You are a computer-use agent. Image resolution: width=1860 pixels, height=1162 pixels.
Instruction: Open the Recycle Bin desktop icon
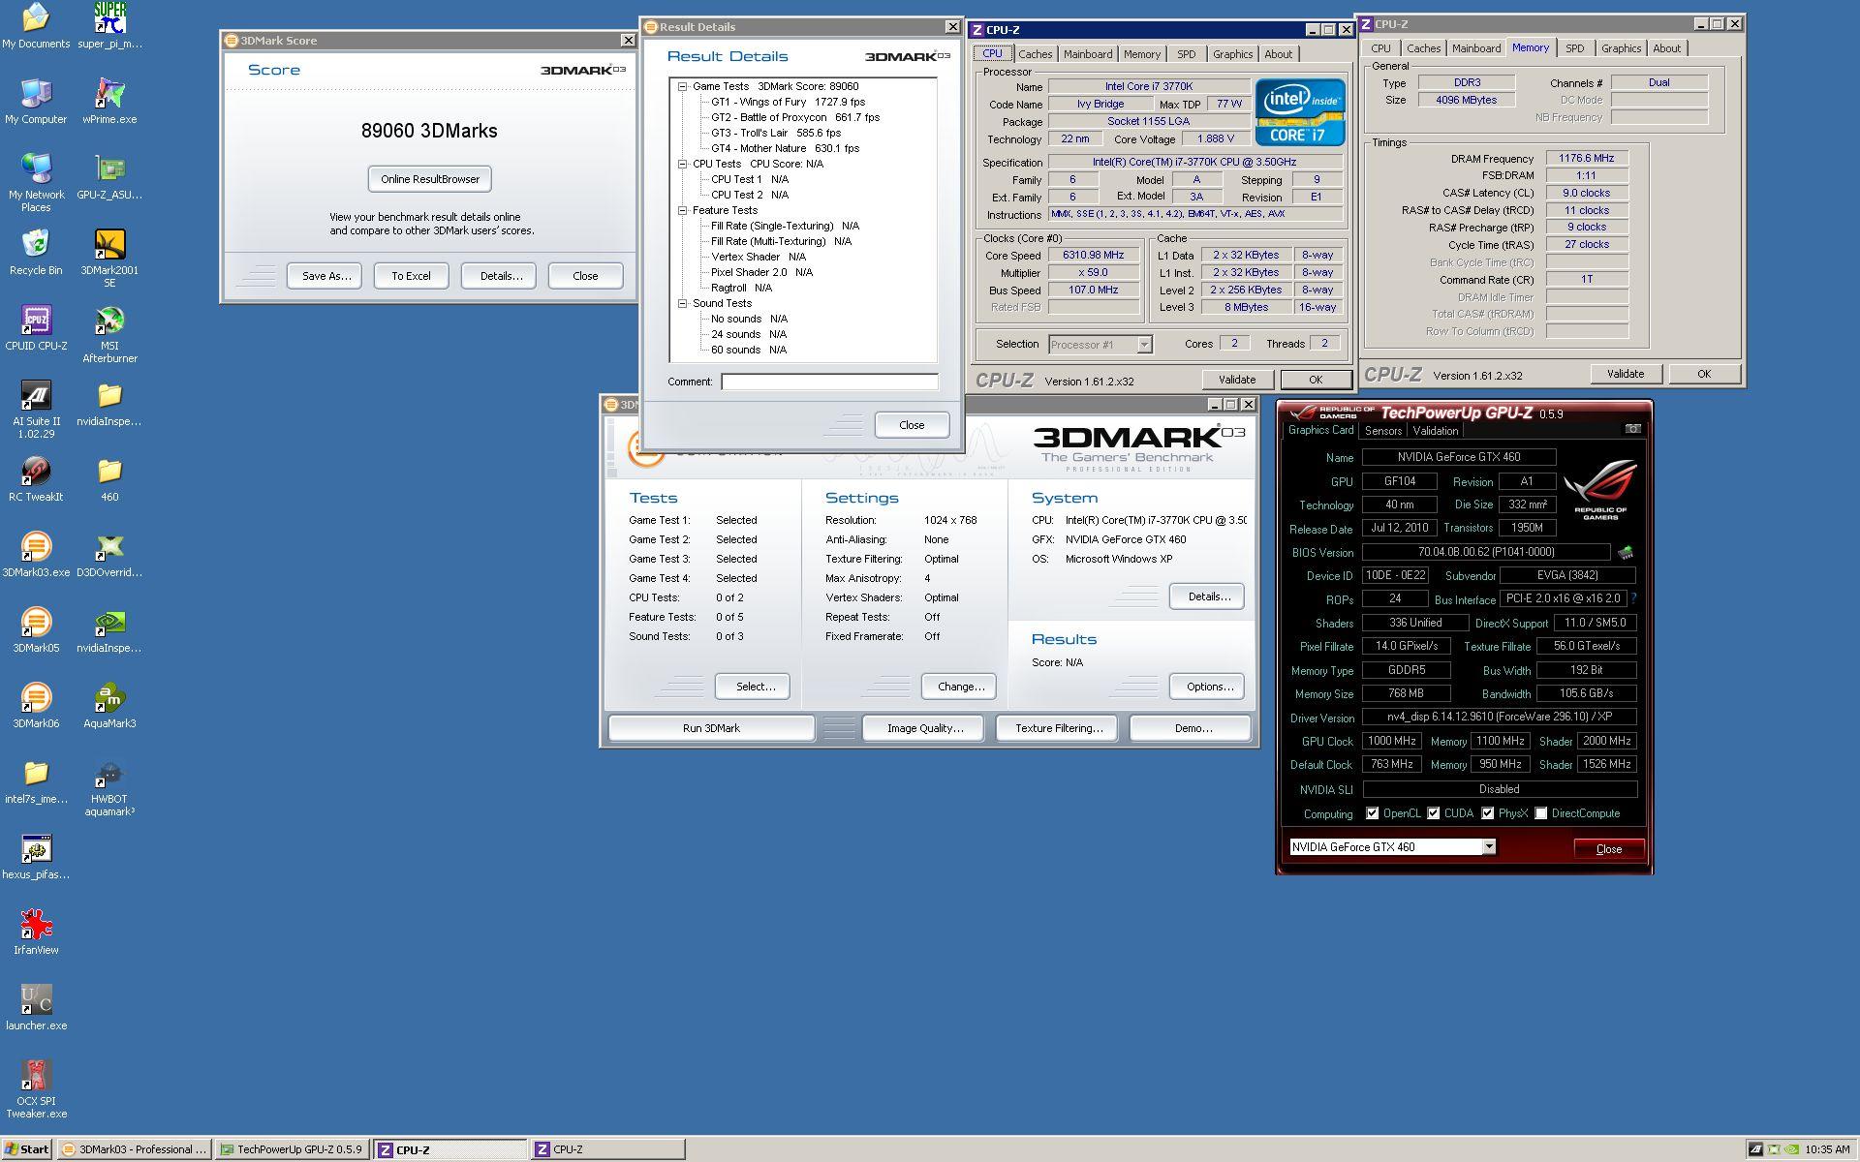pyautogui.click(x=36, y=252)
